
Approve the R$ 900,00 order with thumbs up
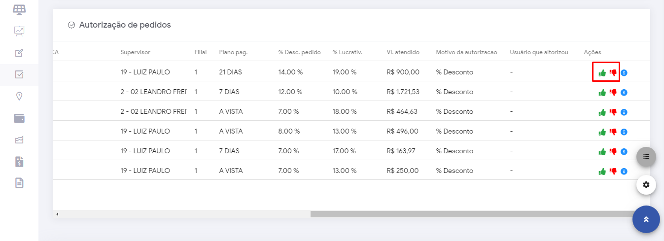[602, 73]
